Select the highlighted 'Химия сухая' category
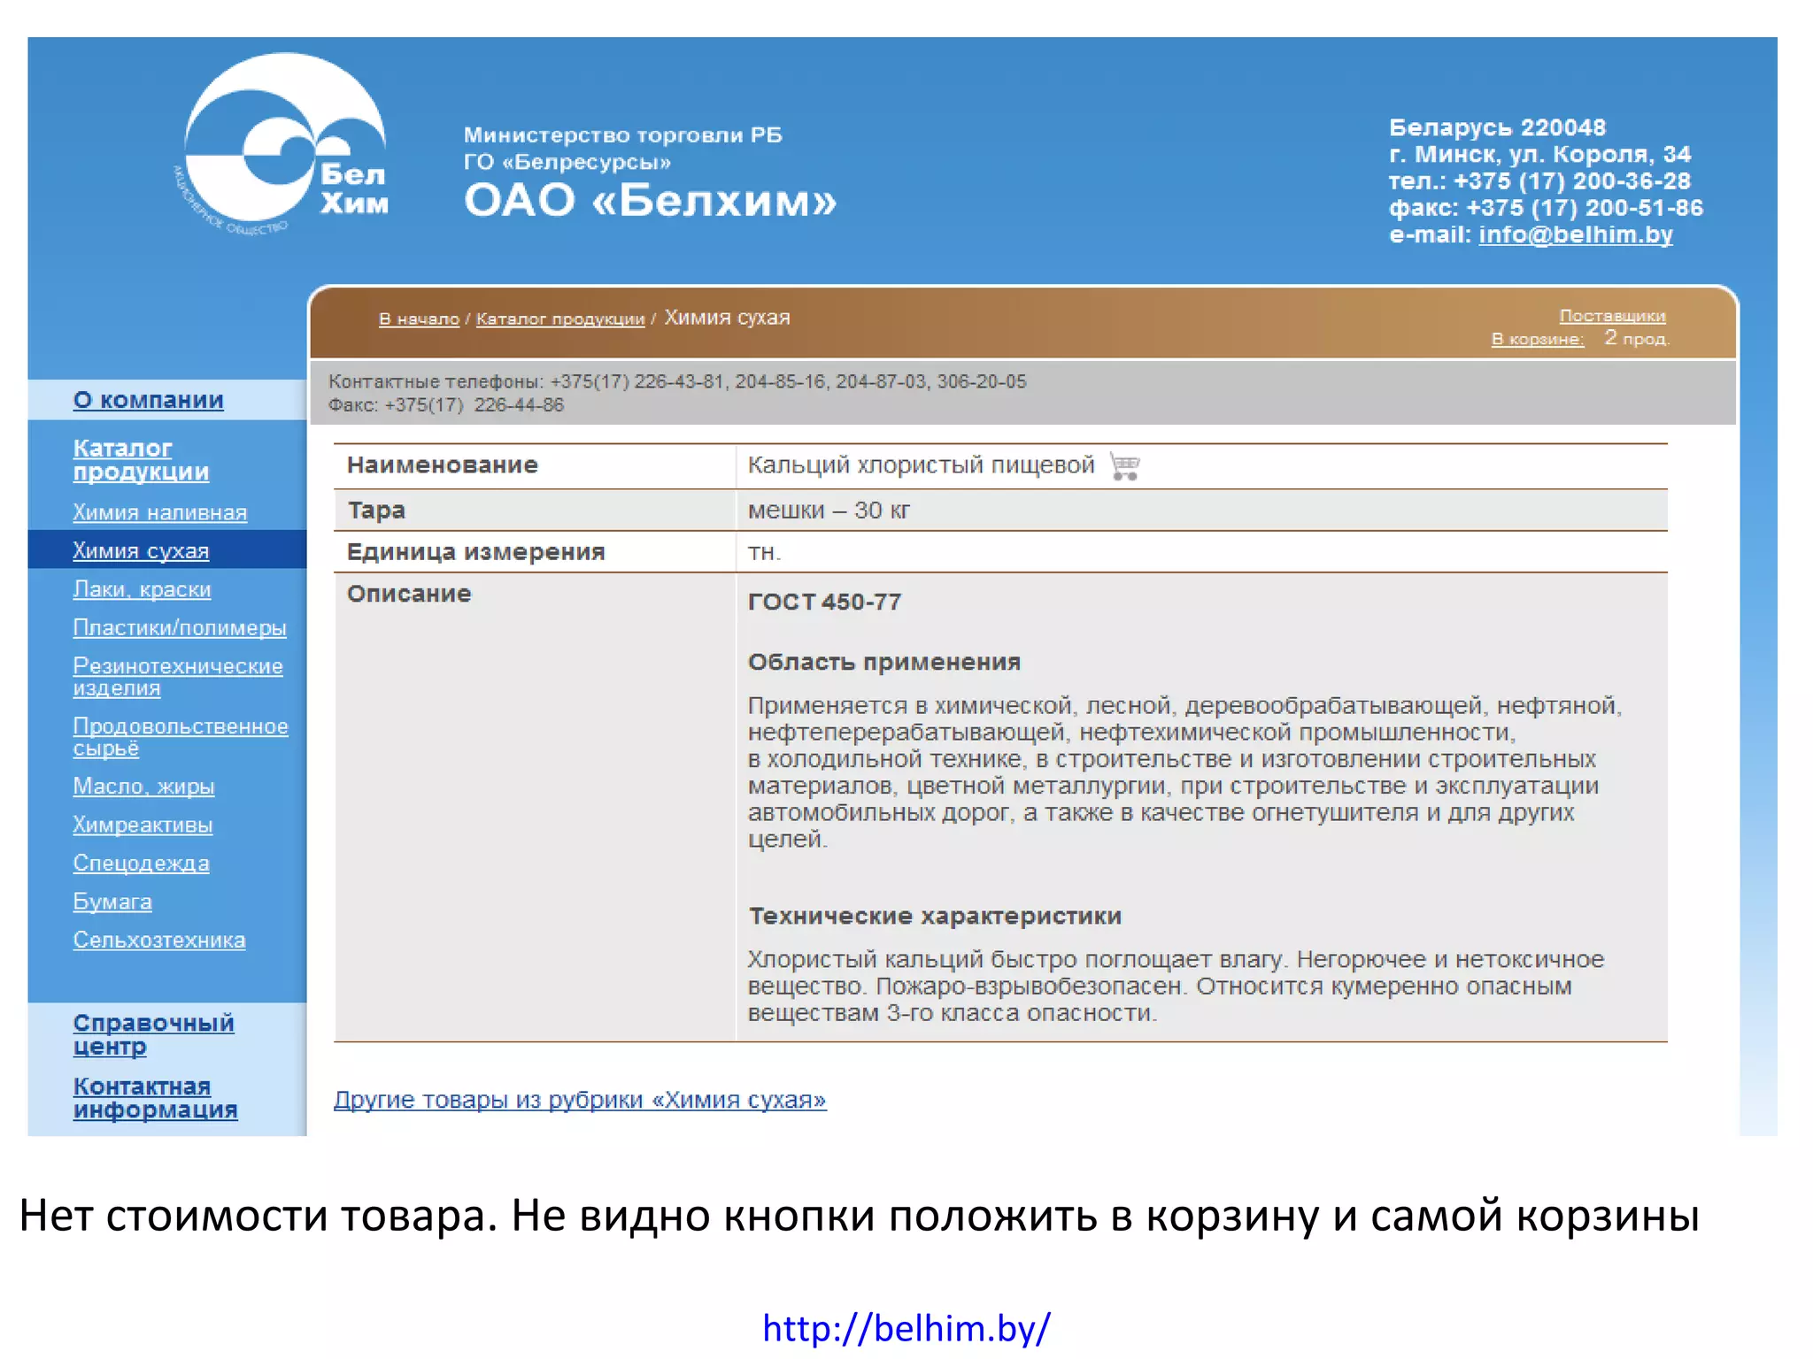The image size is (1813, 1359). 141,550
